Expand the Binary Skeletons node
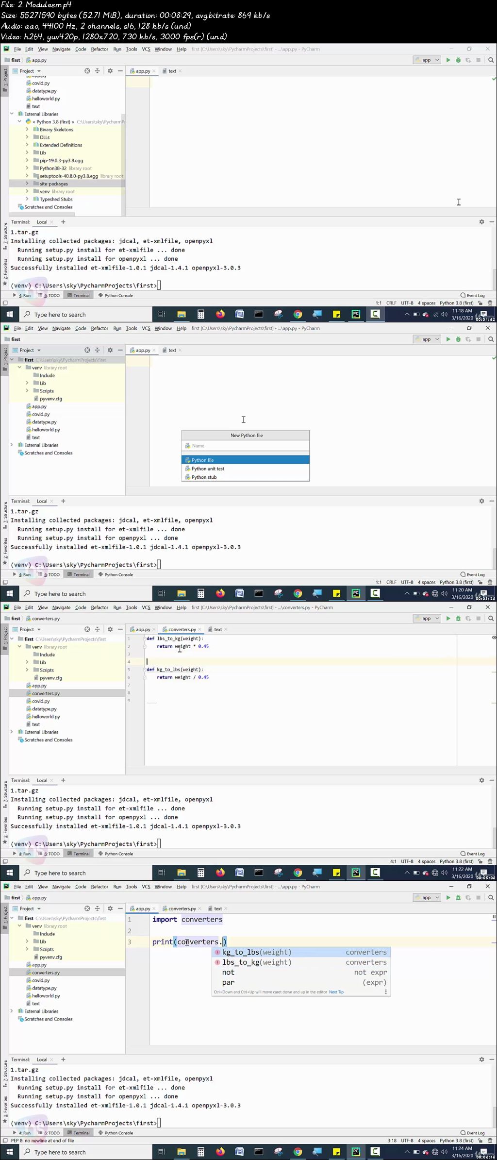Viewport: 497px width, 1160px height. [x=27, y=130]
